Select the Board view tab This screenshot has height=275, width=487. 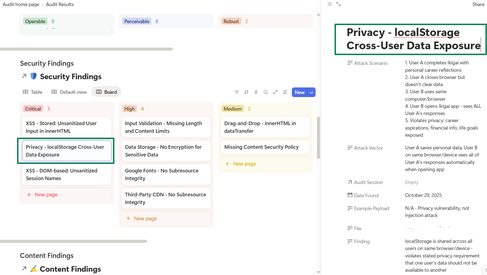pos(106,92)
